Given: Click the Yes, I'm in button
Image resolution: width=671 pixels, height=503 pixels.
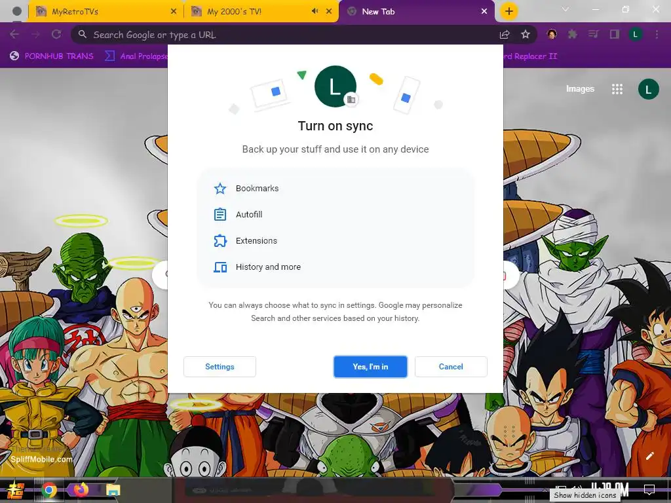Looking at the screenshot, I should pyautogui.click(x=370, y=367).
